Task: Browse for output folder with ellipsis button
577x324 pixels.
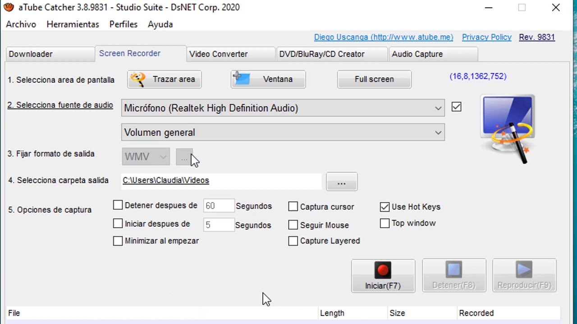Action: (342, 182)
